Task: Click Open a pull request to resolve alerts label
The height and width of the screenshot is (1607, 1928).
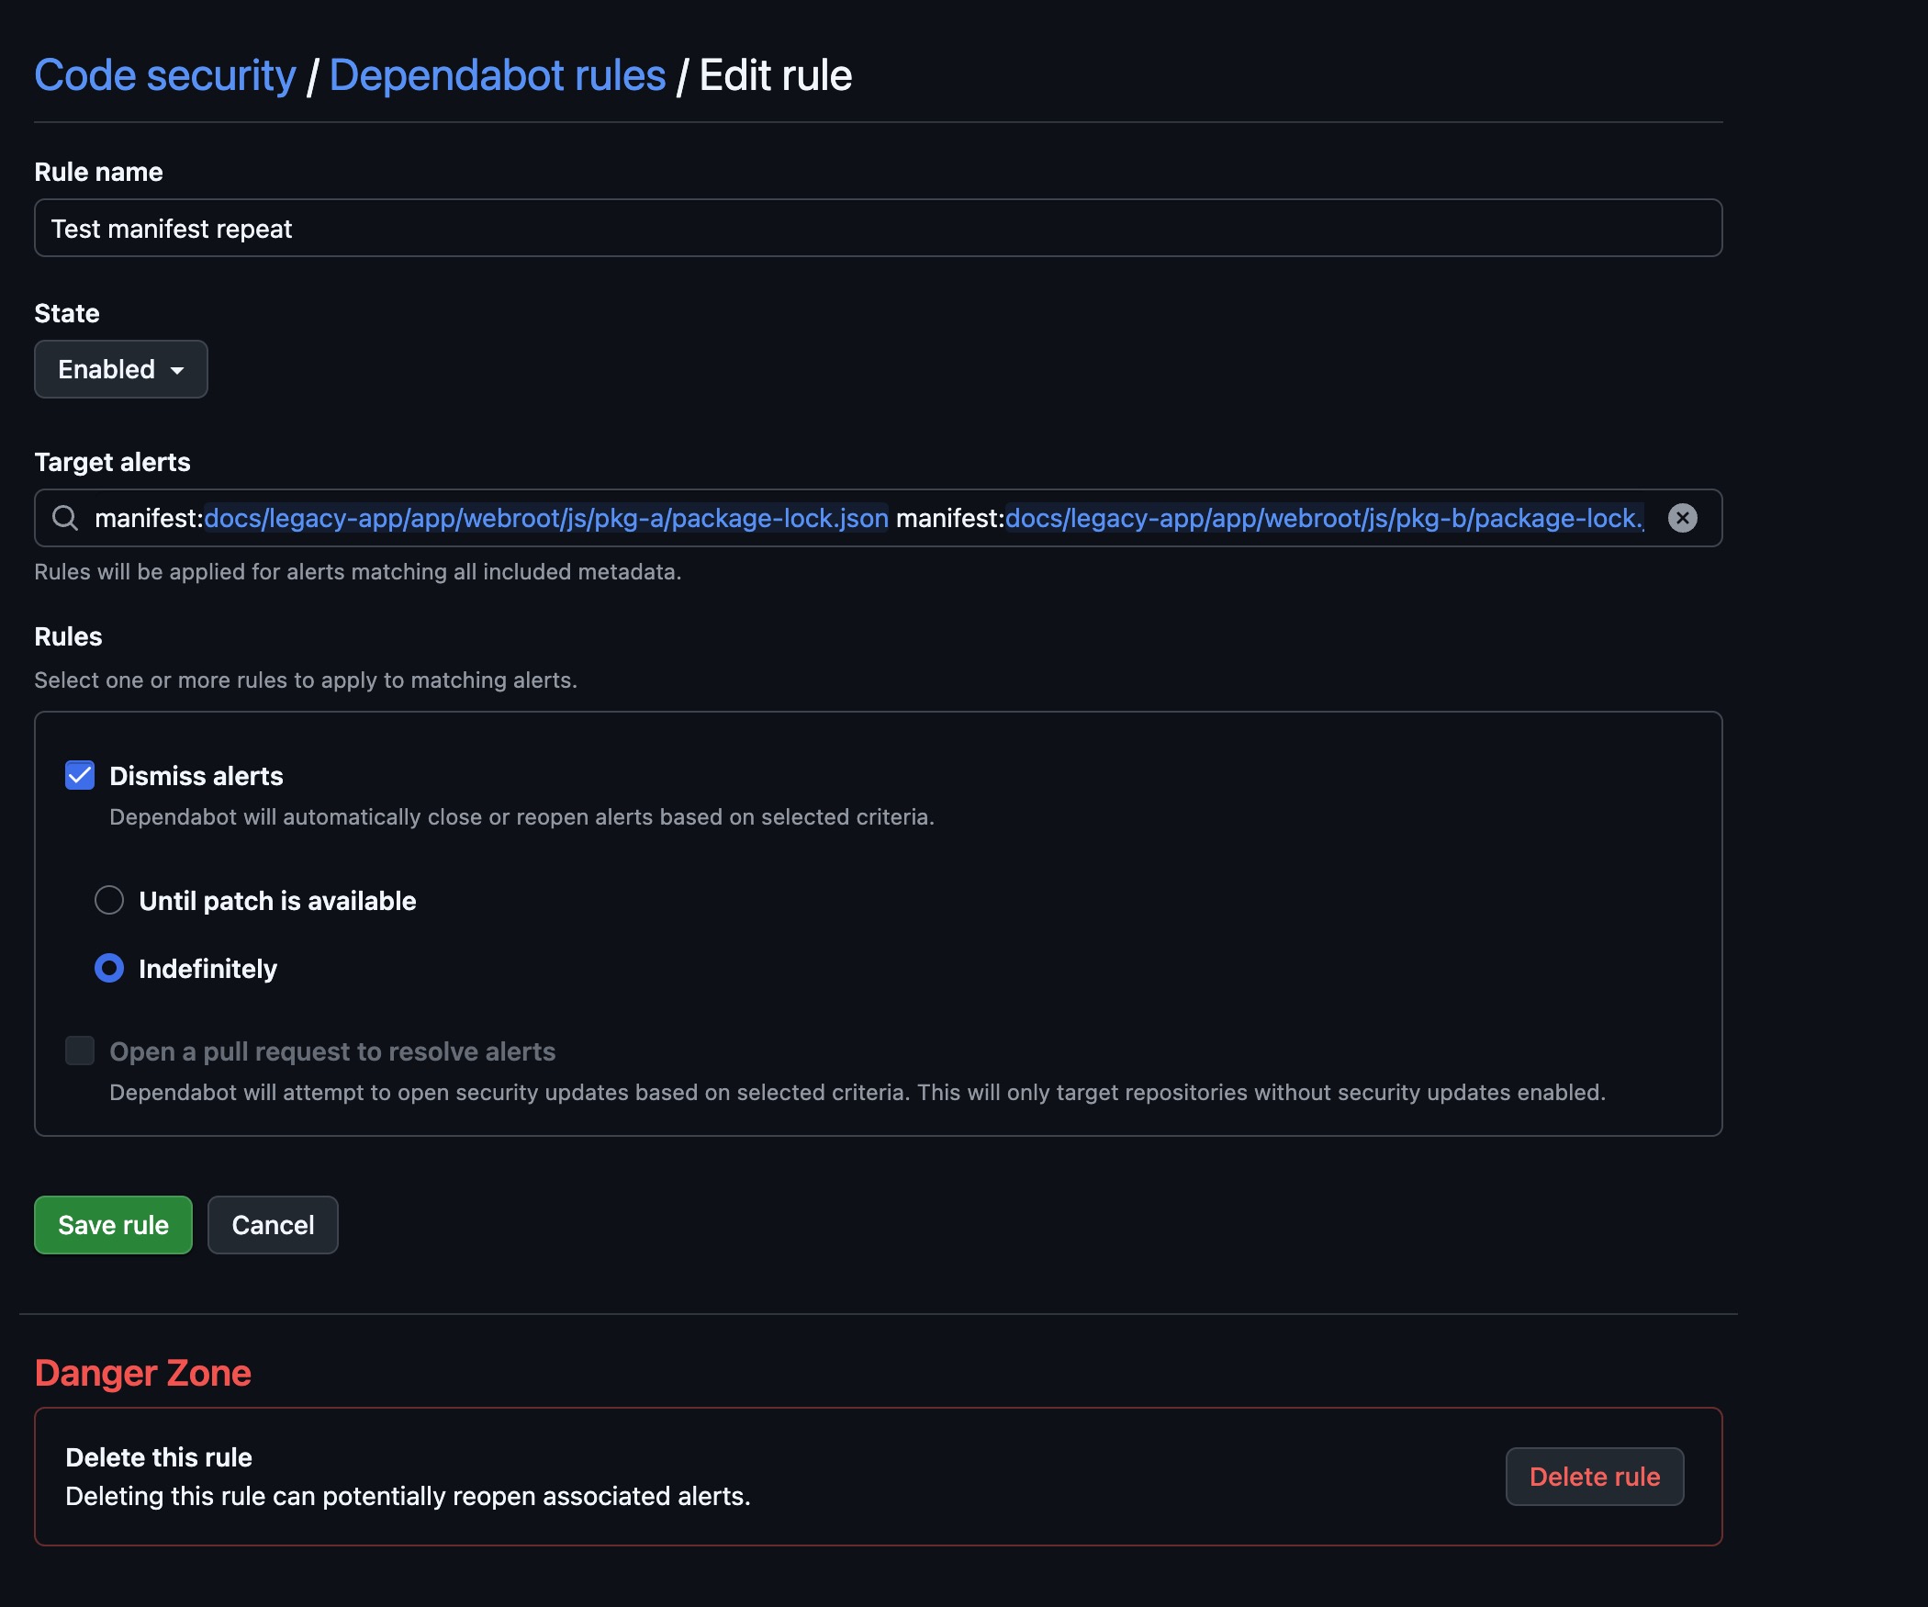Action: pos(332,1051)
